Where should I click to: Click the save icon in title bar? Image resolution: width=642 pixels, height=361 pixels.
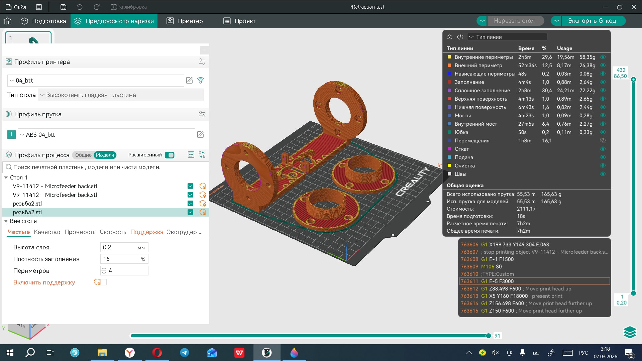click(x=63, y=7)
